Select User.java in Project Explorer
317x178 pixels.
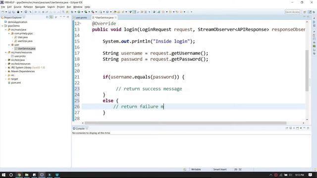pyautogui.click(x=22, y=38)
